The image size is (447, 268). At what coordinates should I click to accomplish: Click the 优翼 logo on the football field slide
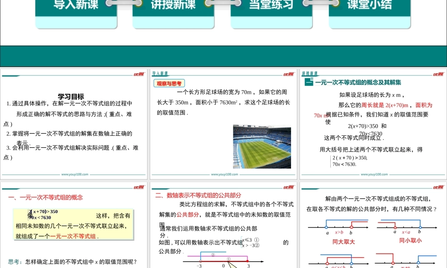288,74
